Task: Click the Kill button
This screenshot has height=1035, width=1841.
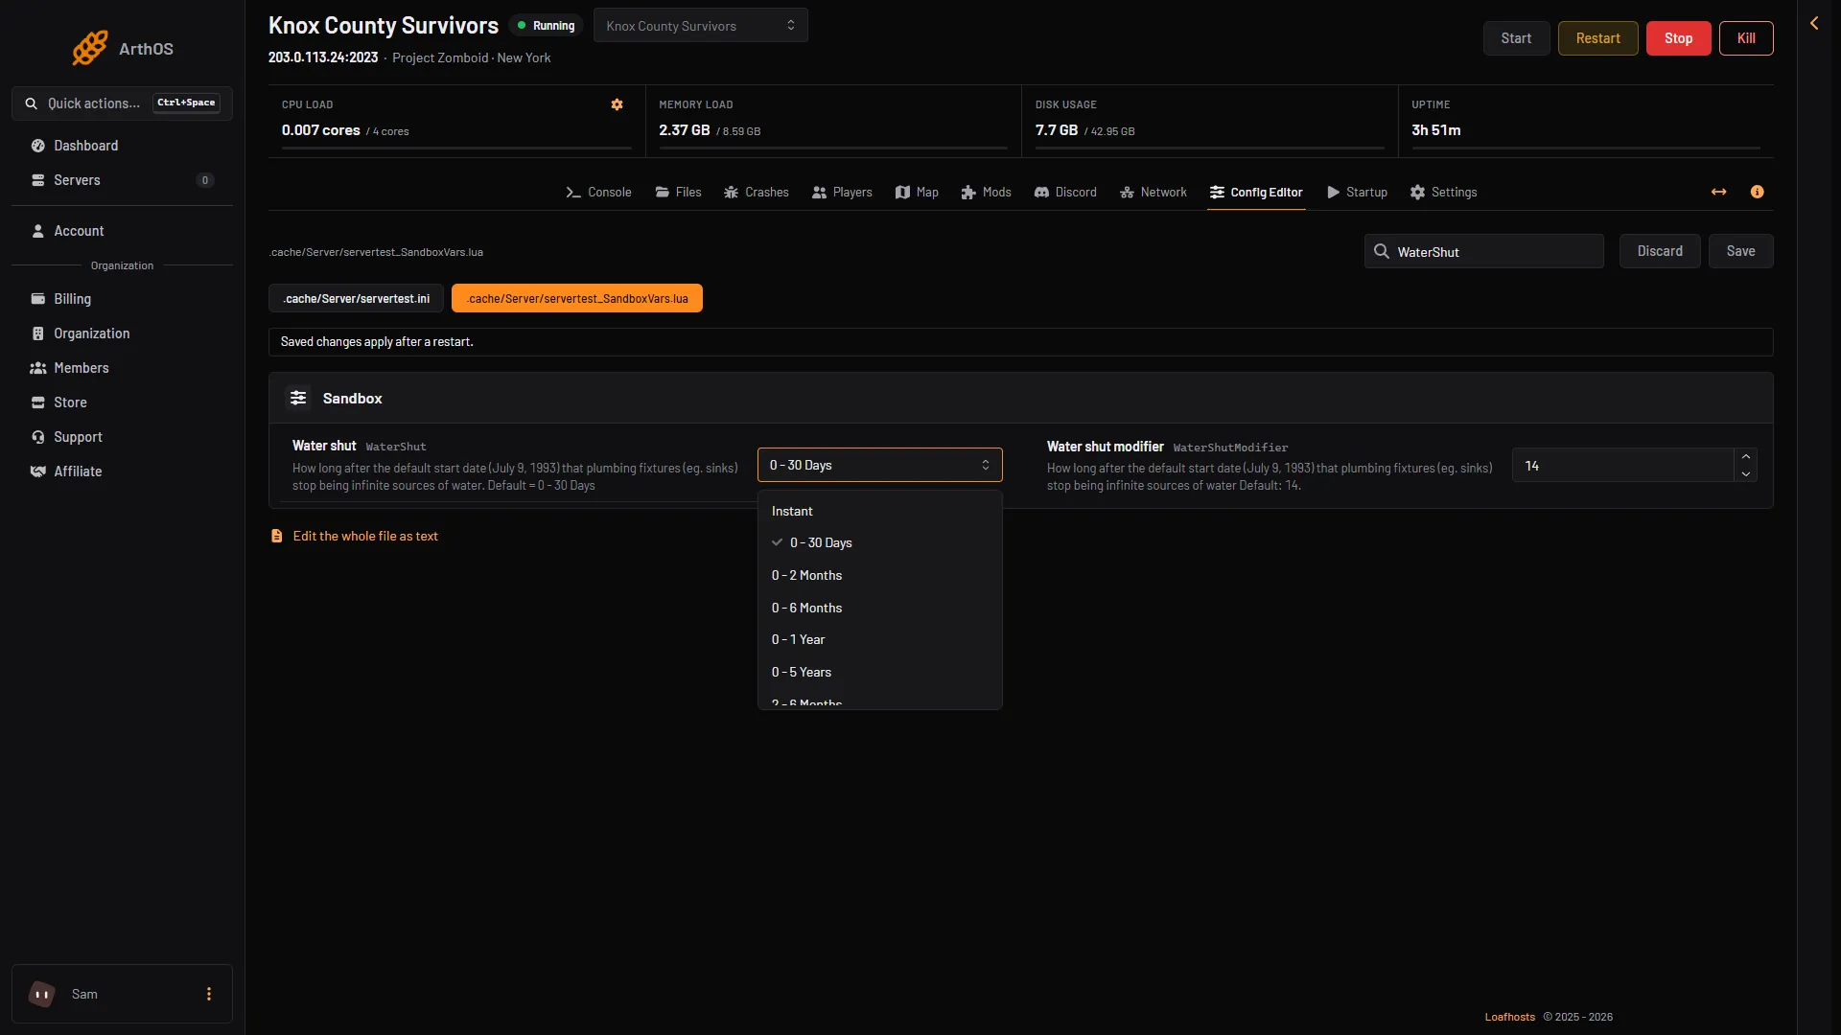Action: pyautogui.click(x=1746, y=38)
